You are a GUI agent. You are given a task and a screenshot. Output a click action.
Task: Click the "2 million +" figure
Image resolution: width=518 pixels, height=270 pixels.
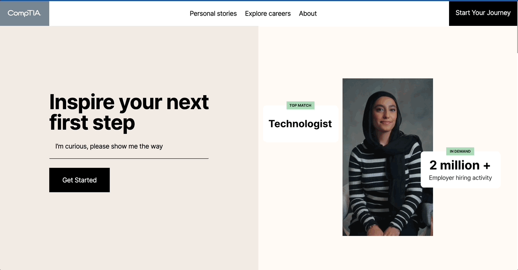460,165
